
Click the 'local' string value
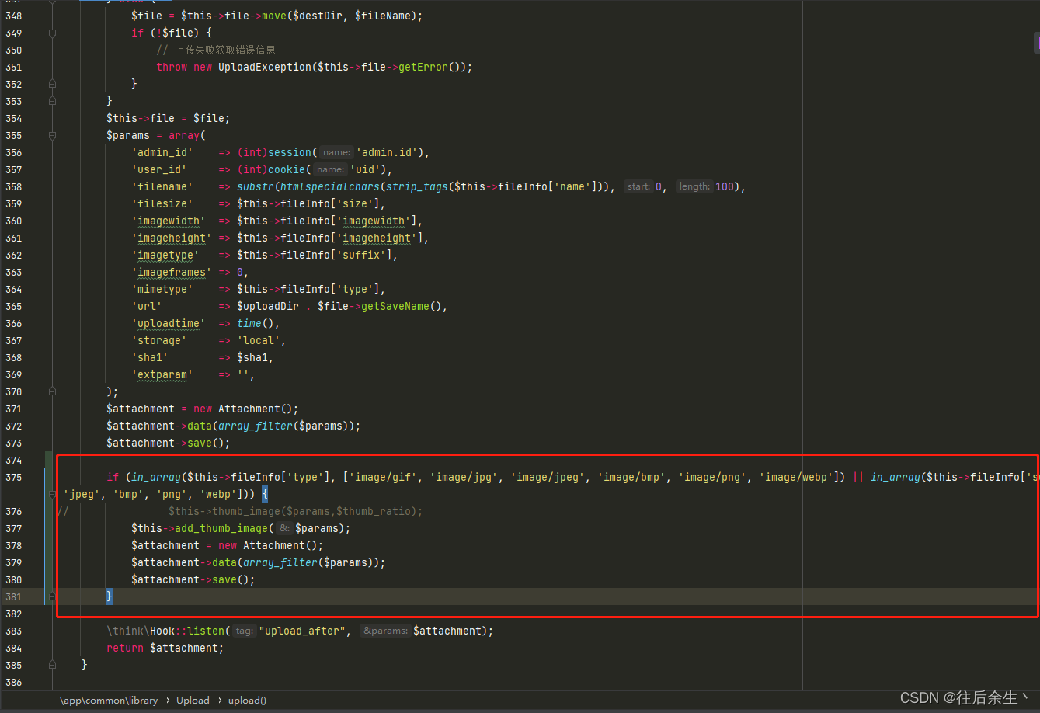point(259,340)
